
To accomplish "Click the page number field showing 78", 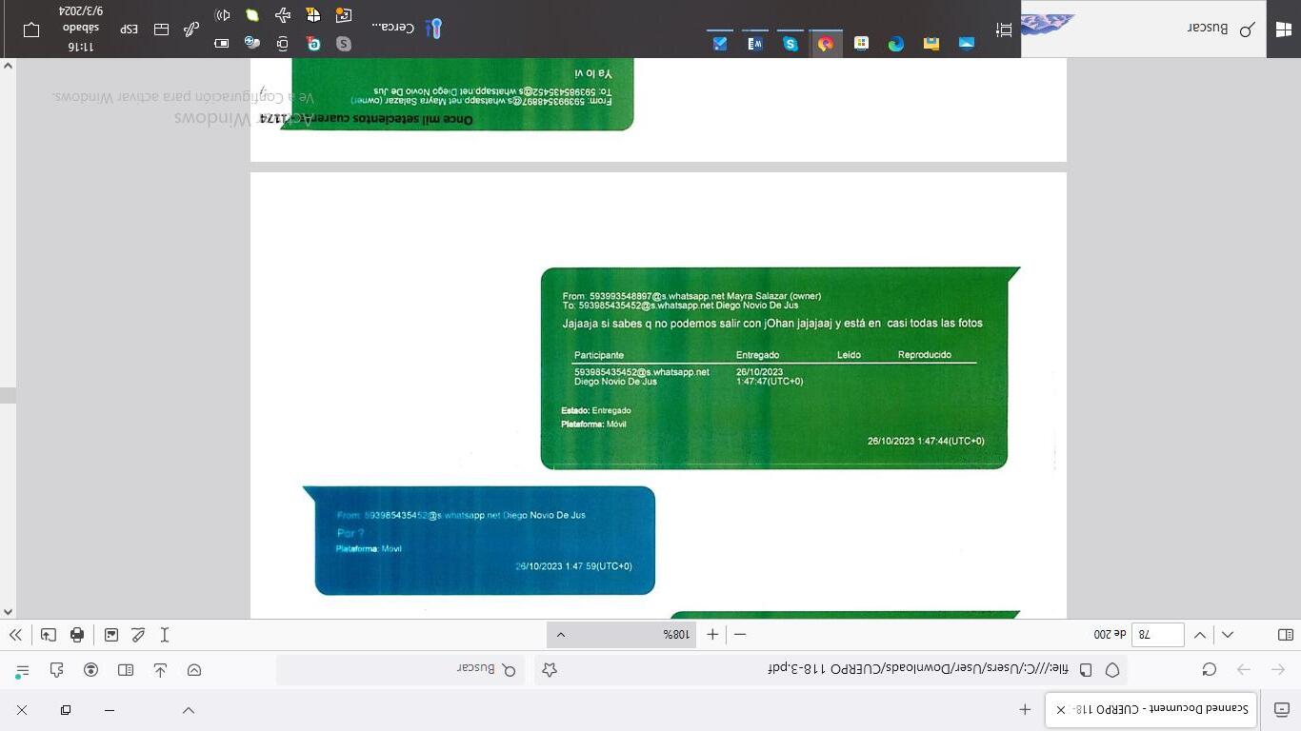I will tap(1157, 635).
